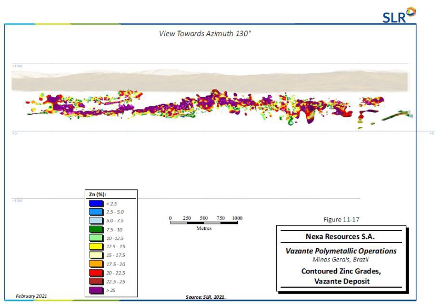Click the '2.5 - 5.0' zinc swatch

[96, 212]
